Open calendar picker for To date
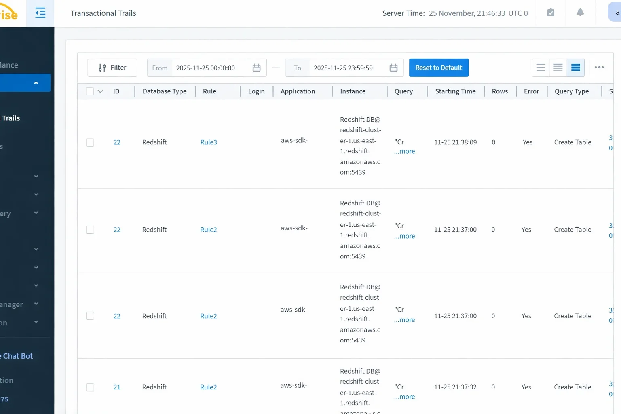This screenshot has width=621, height=414. (x=393, y=68)
